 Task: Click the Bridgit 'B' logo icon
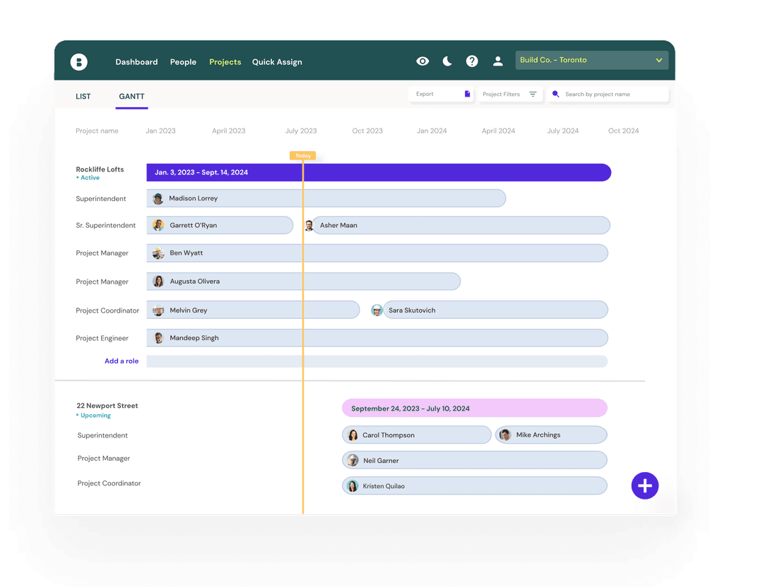coord(79,62)
